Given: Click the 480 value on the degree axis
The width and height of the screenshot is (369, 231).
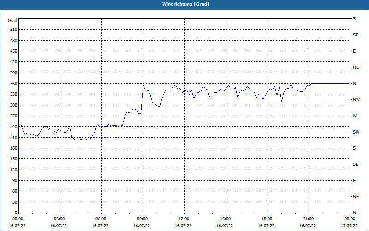Looking at the screenshot, I should (x=13, y=40).
